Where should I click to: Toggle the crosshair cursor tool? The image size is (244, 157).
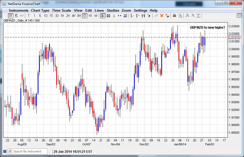(103, 16)
